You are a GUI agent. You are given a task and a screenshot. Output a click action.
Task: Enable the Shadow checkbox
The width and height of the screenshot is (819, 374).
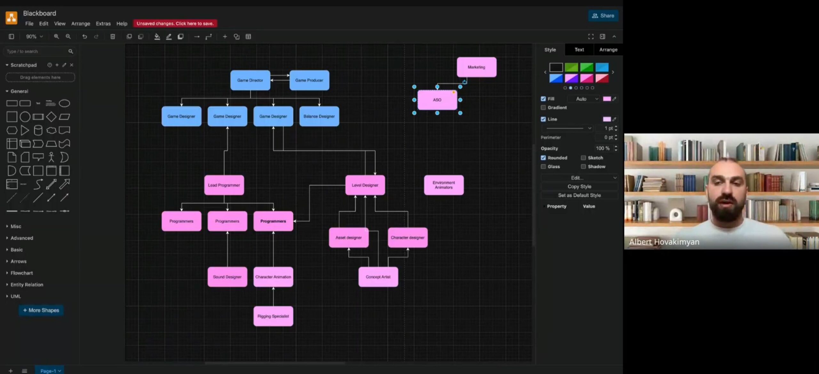pyautogui.click(x=583, y=166)
